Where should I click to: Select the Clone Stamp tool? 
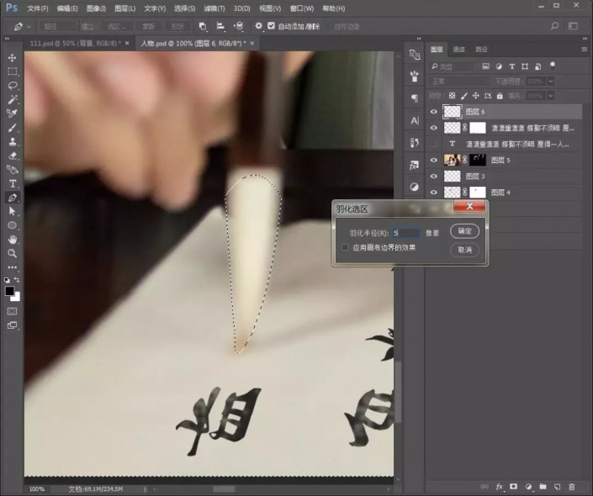pyautogui.click(x=12, y=142)
